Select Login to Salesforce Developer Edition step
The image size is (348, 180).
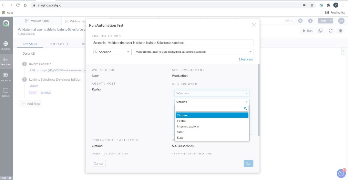(55, 79)
